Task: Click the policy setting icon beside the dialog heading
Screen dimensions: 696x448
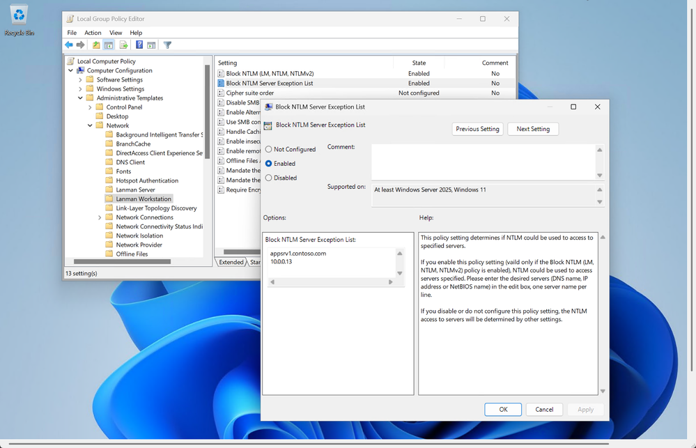Action: (268, 125)
